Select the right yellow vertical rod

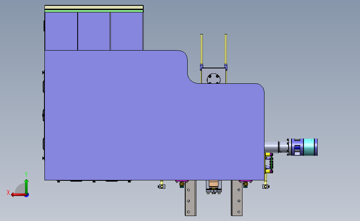[226, 49]
